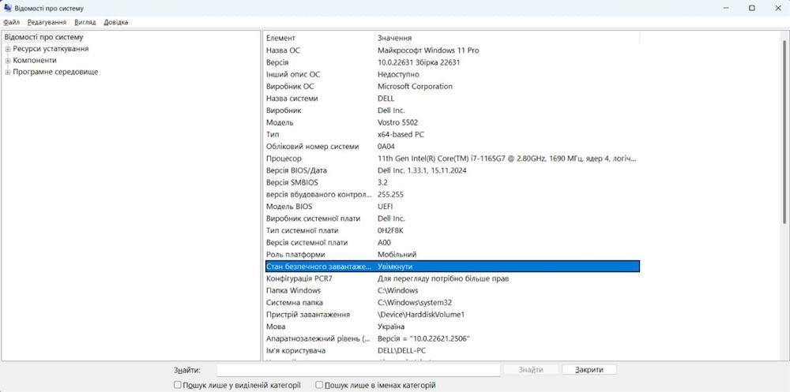Select the Назва ОС row
790x392 pixels.
coord(453,50)
